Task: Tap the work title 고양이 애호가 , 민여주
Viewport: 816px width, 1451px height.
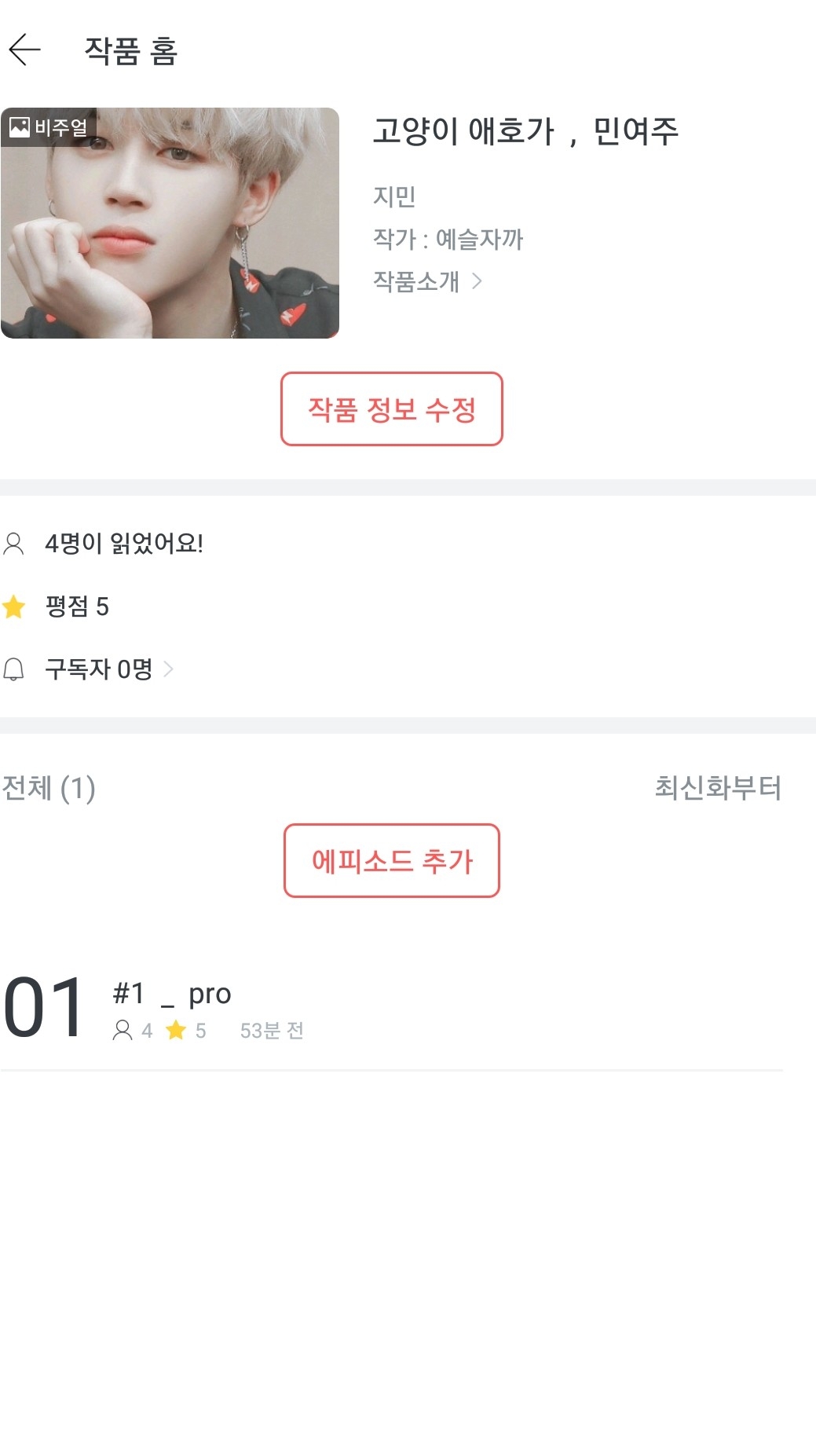Action: pos(525,131)
